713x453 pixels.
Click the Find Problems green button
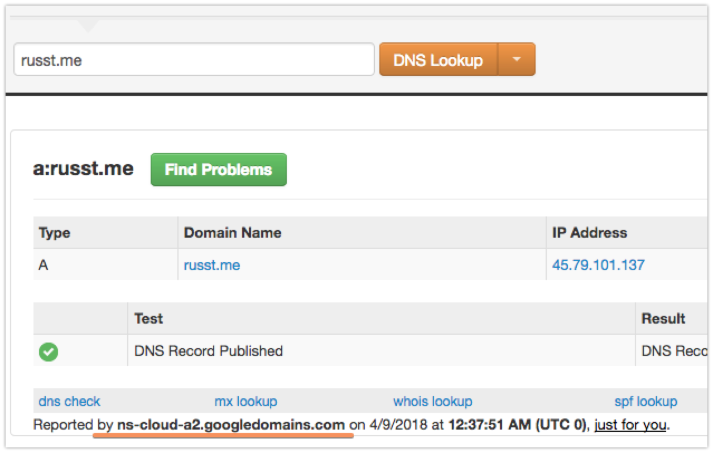click(219, 170)
